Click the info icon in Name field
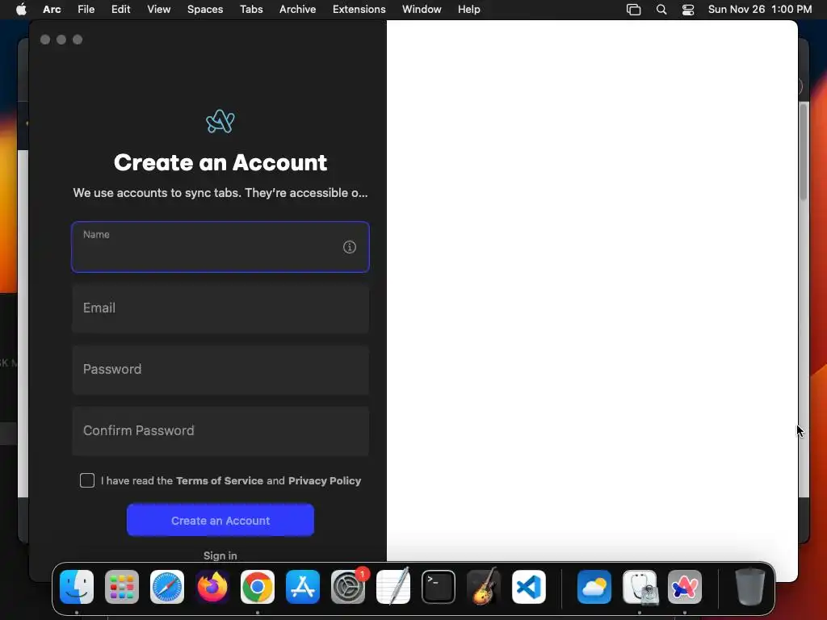827x620 pixels. (x=349, y=247)
